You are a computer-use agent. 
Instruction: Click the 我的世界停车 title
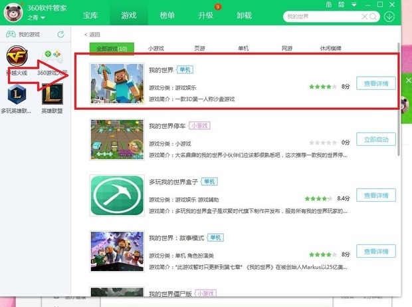pyautogui.click(x=167, y=126)
